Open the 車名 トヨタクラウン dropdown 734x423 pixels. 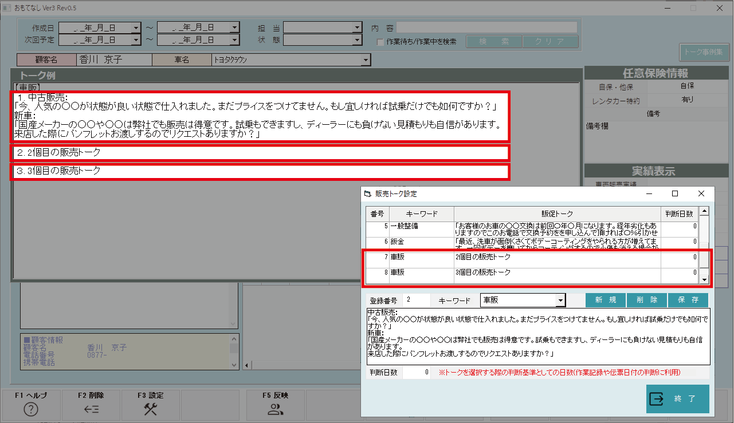pyautogui.click(x=366, y=60)
